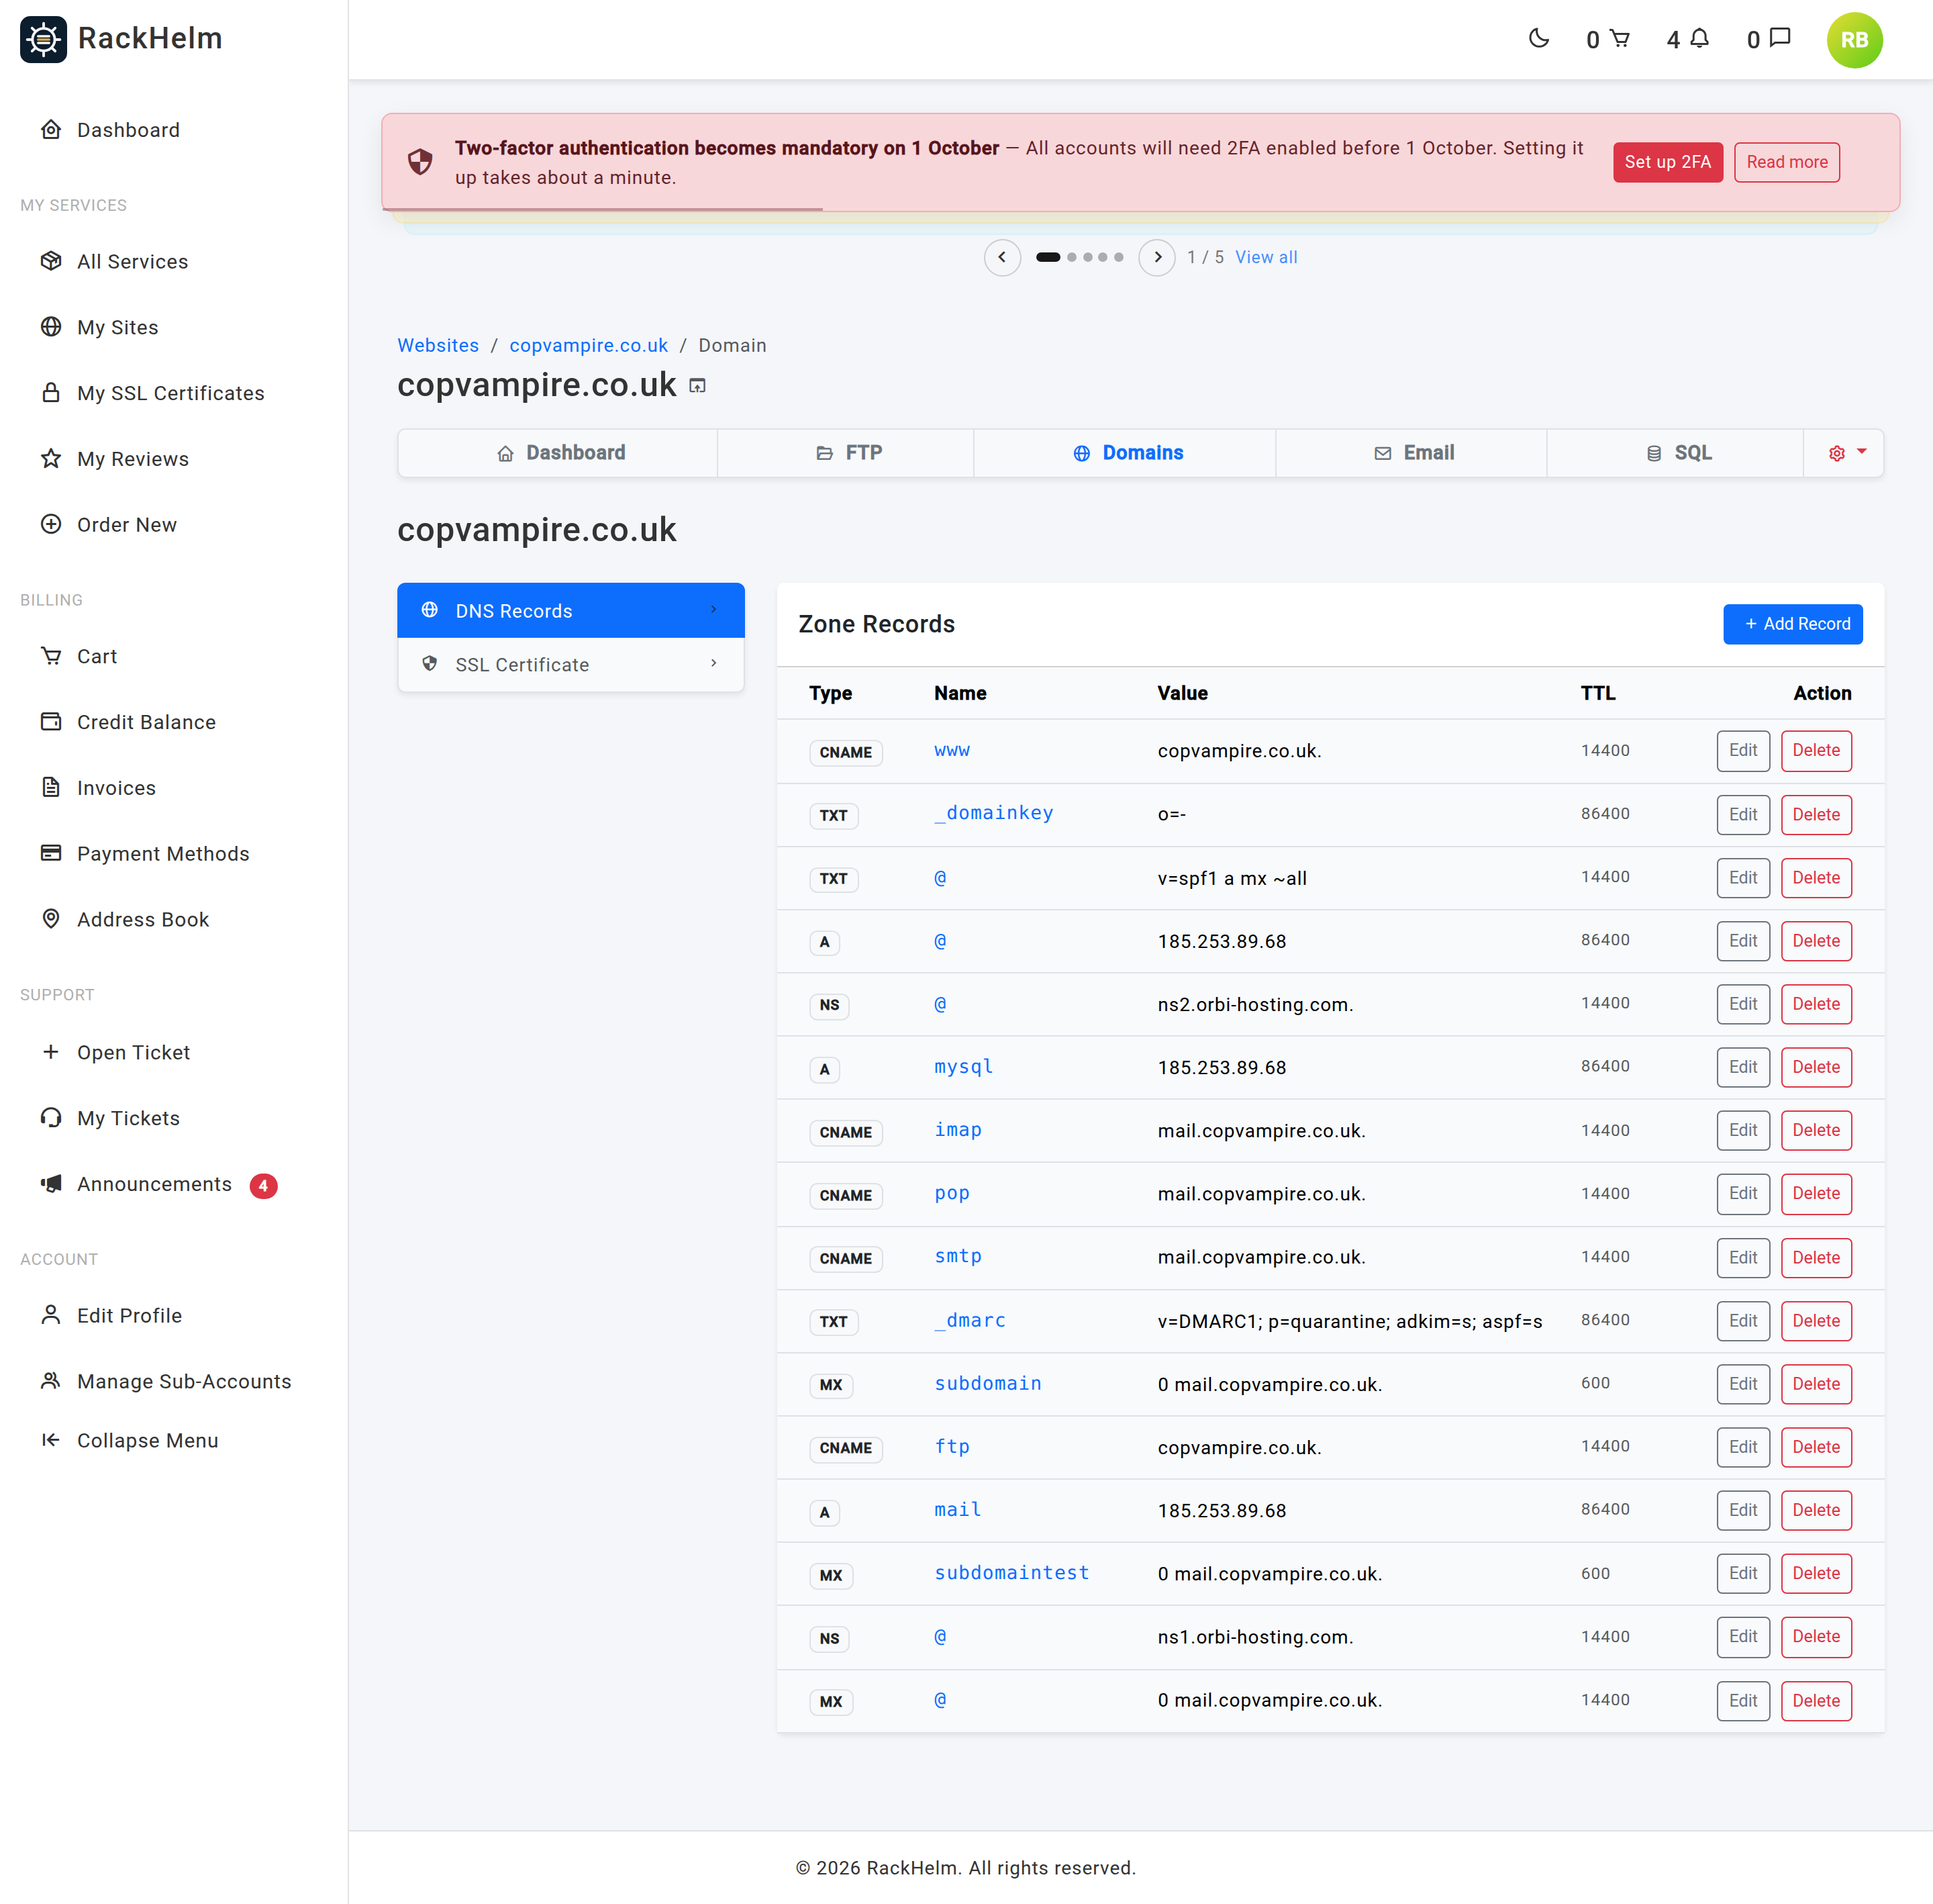Switch to the Email tab

(1411, 453)
